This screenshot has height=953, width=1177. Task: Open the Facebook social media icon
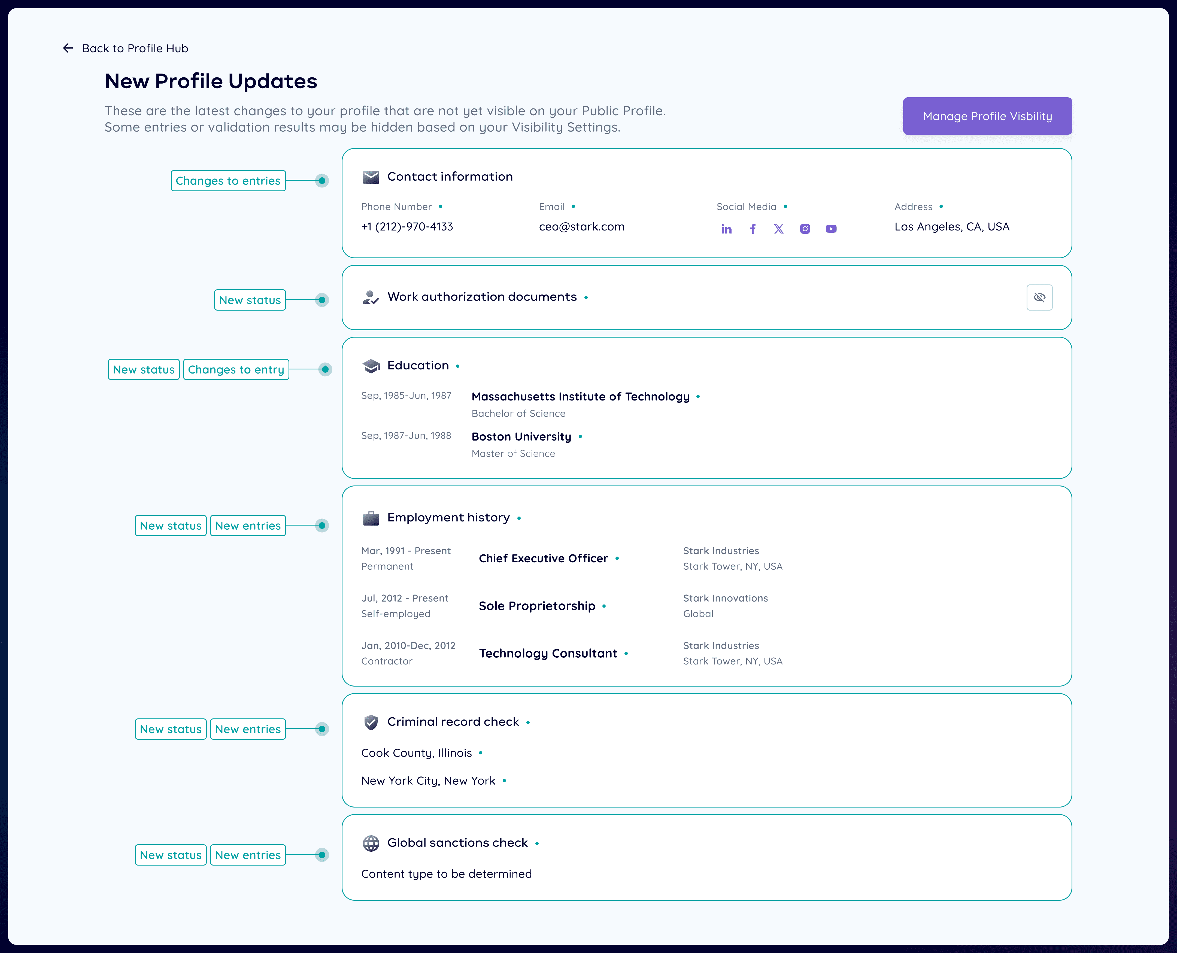point(752,229)
